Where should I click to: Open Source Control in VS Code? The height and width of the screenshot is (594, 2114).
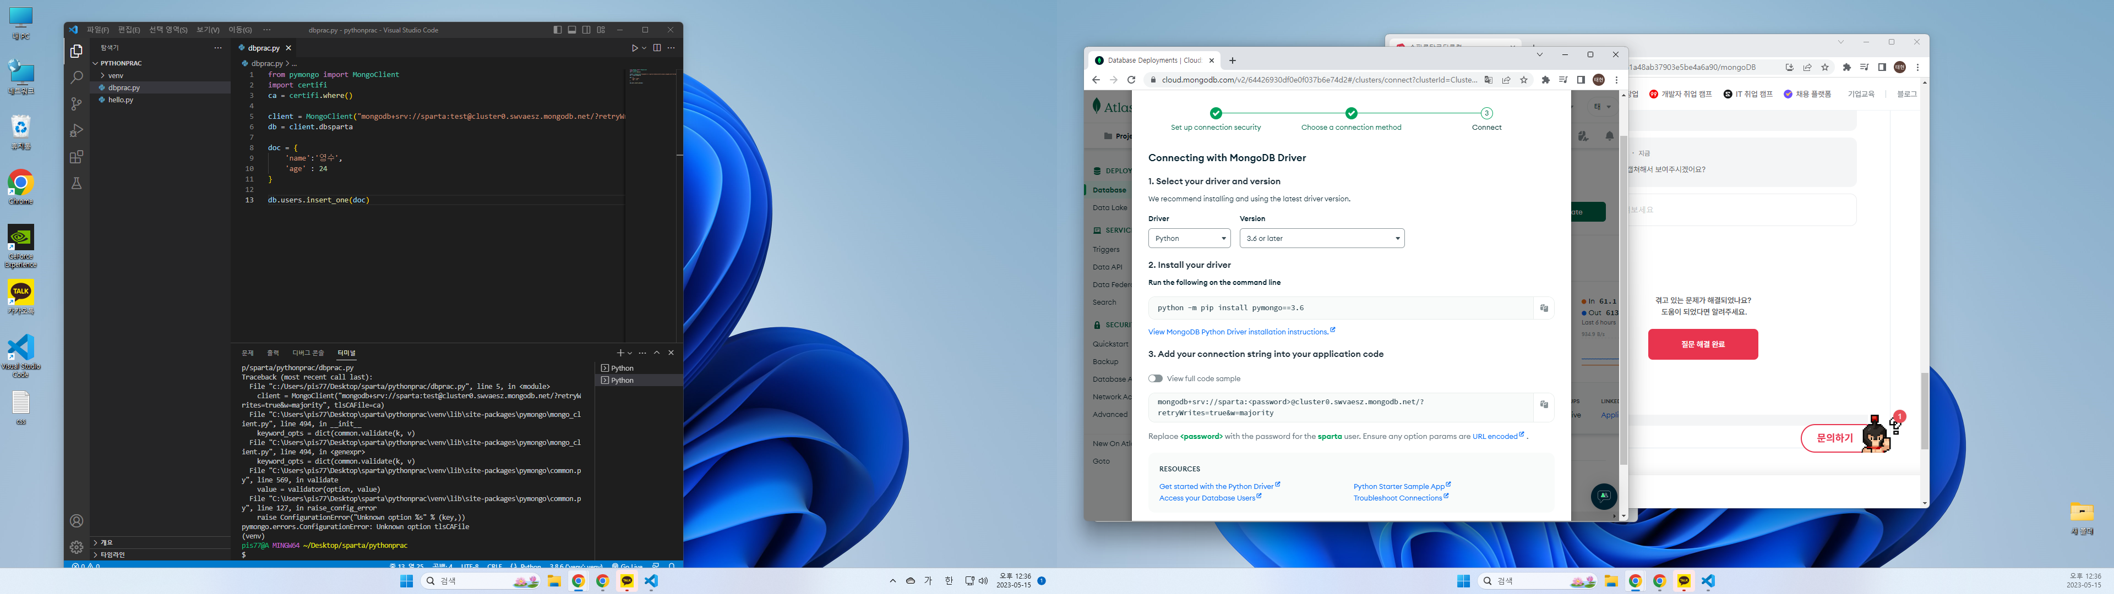[x=77, y=104]
